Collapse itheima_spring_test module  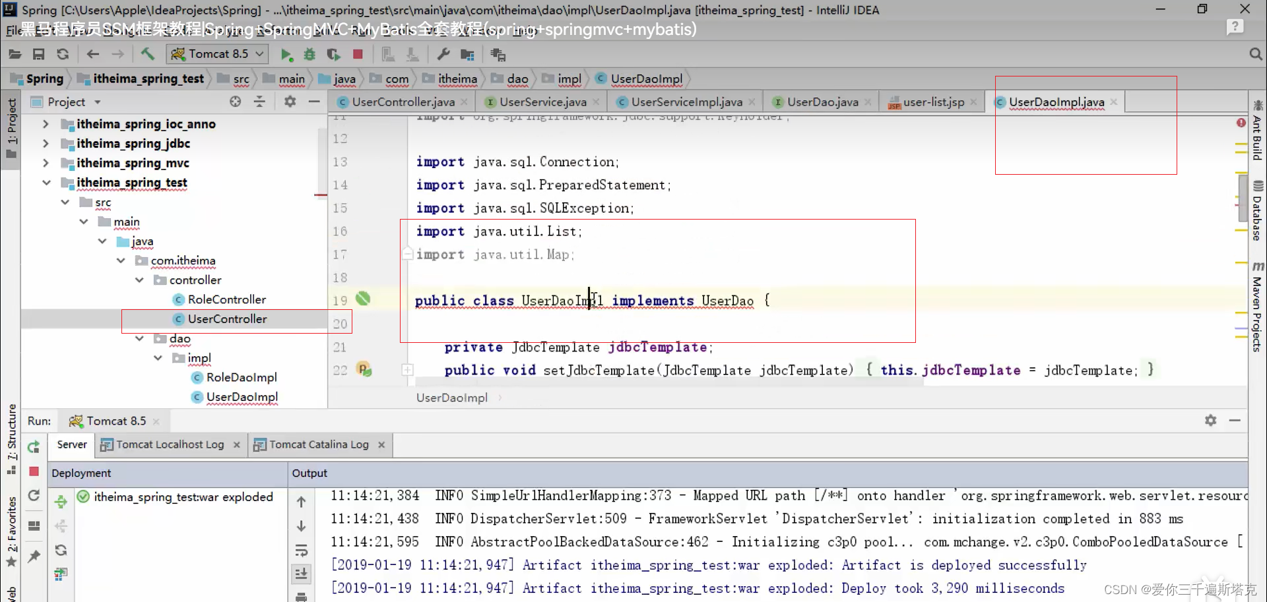[x=46, y=183]
